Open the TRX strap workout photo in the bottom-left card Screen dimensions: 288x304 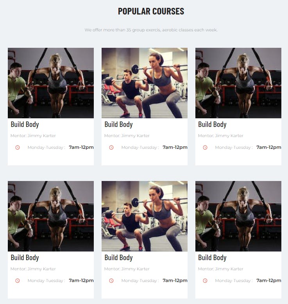pyautogui.click(x=51, y=216)
